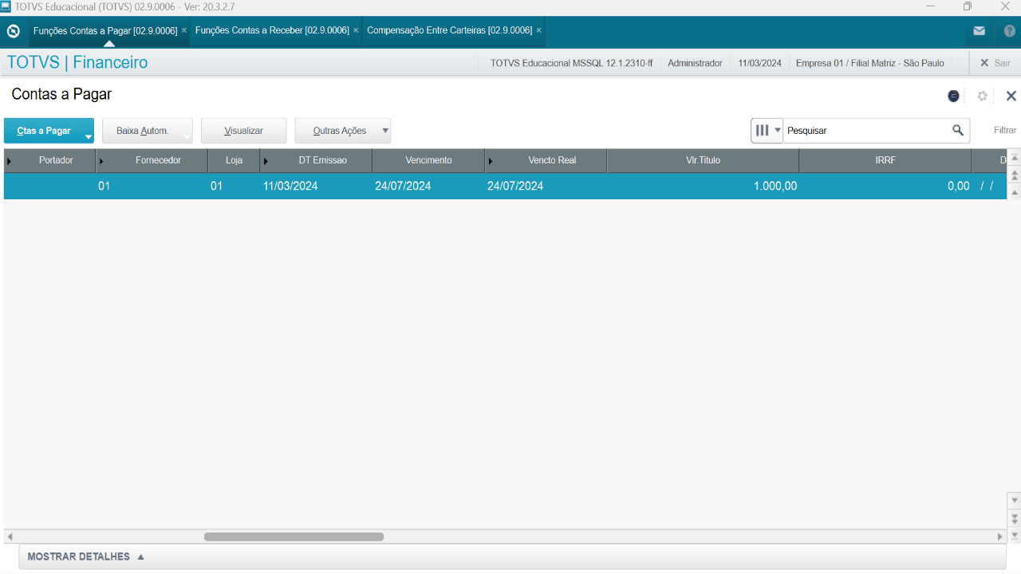
Task: Click the dark round icon beside the gear
Action: [953, 96]
